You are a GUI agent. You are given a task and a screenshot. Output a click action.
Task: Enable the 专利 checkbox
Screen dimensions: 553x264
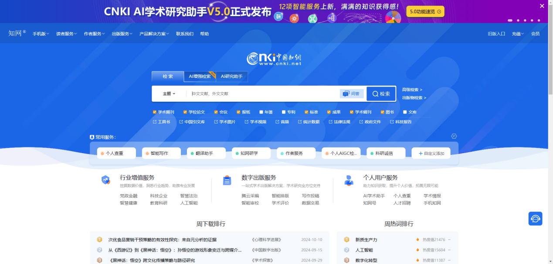coord(284,112)
